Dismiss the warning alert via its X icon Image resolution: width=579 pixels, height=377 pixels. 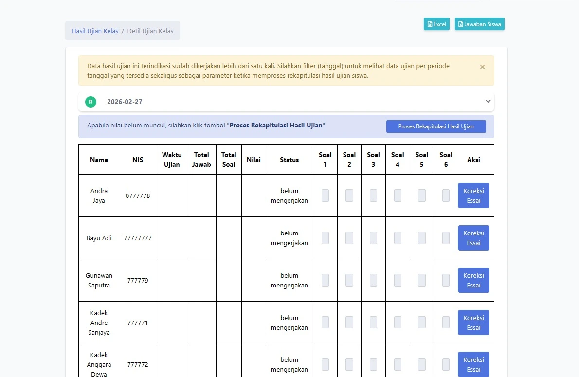482,67
